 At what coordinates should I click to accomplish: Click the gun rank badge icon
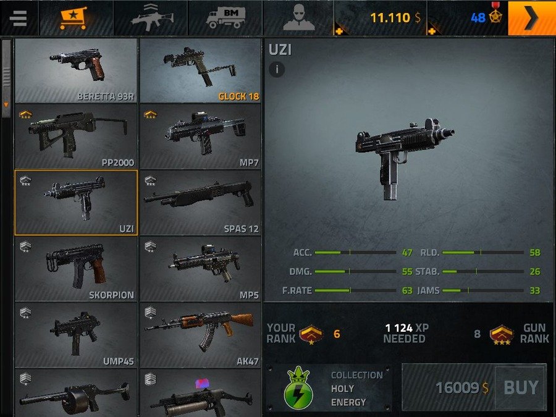tap(502, 334)
